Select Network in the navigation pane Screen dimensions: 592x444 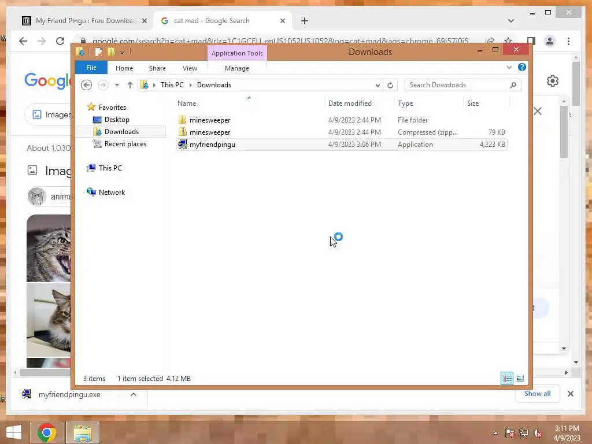112,192
